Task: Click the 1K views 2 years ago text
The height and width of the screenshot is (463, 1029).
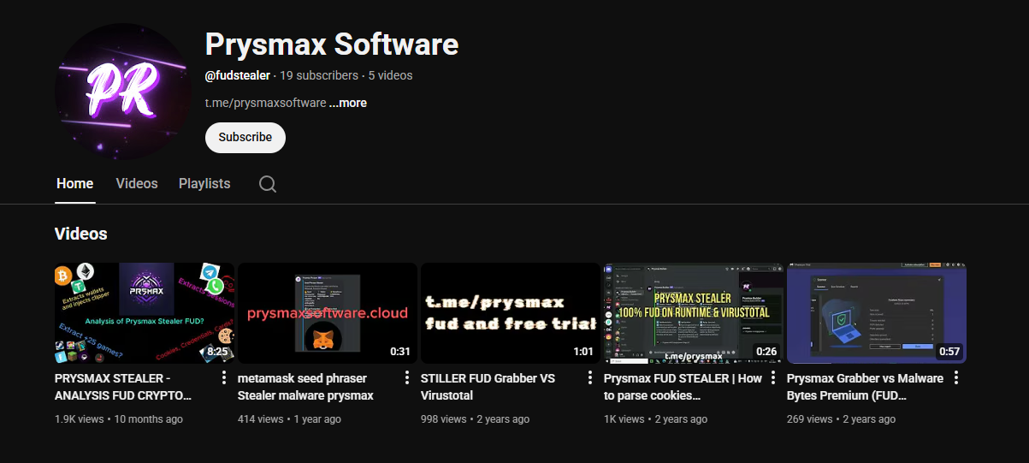Action: (656, 419)
